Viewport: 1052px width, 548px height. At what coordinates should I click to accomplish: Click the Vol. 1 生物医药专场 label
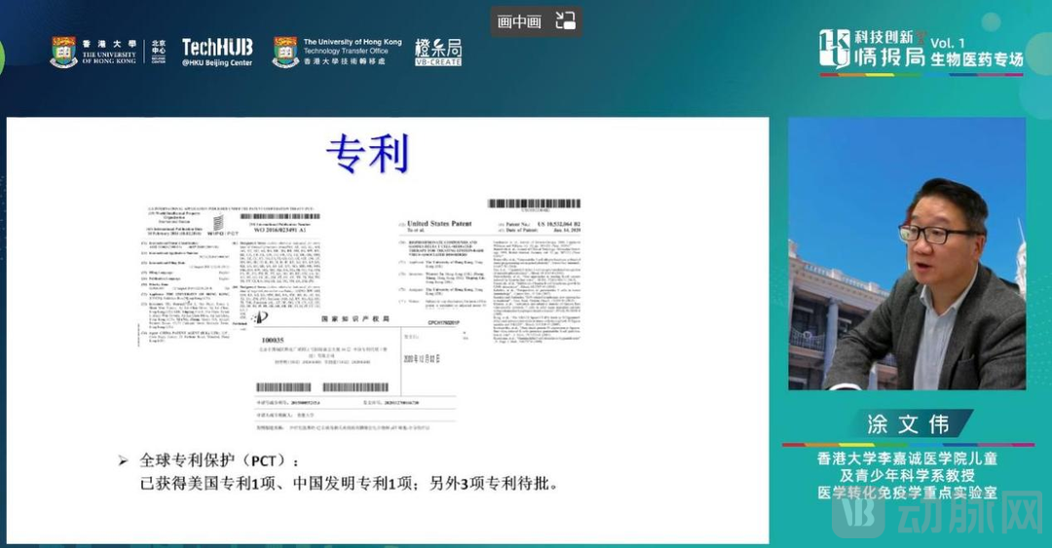[x=976, y=52]
